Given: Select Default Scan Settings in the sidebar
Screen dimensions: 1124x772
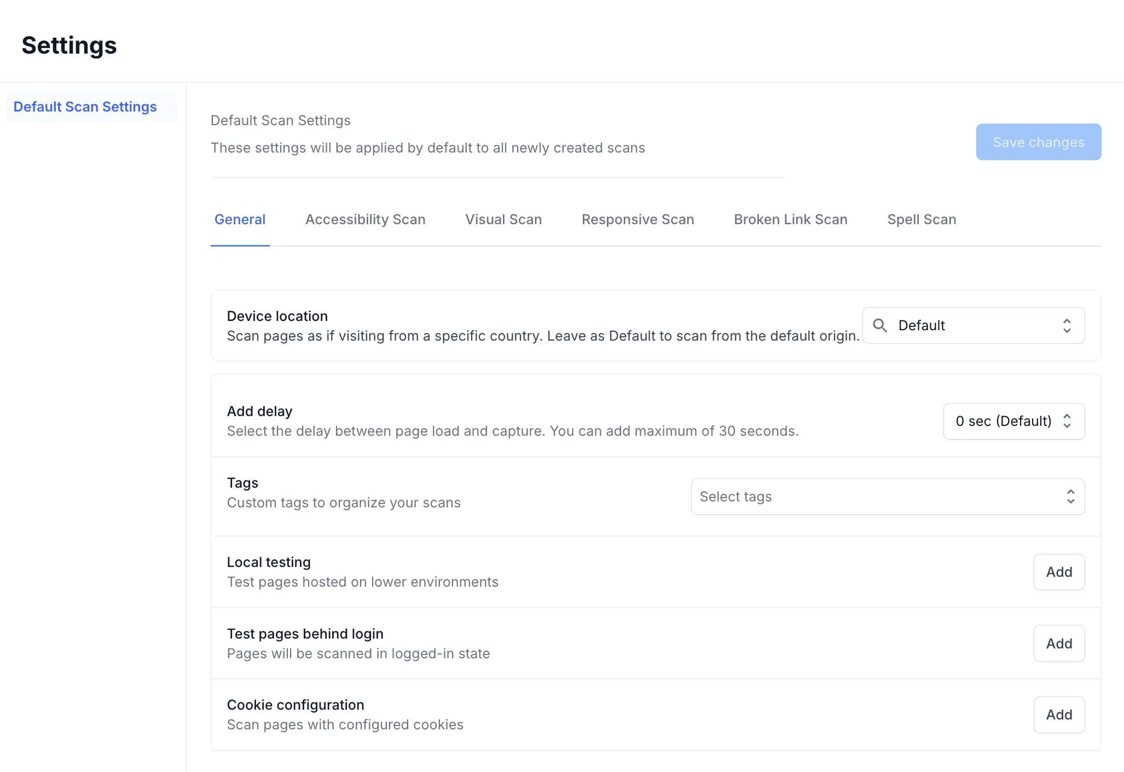Looking at the screenshot, I should coord(91,107).
